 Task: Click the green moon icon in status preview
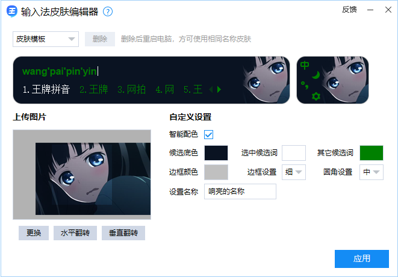click(x=316, y=75)
